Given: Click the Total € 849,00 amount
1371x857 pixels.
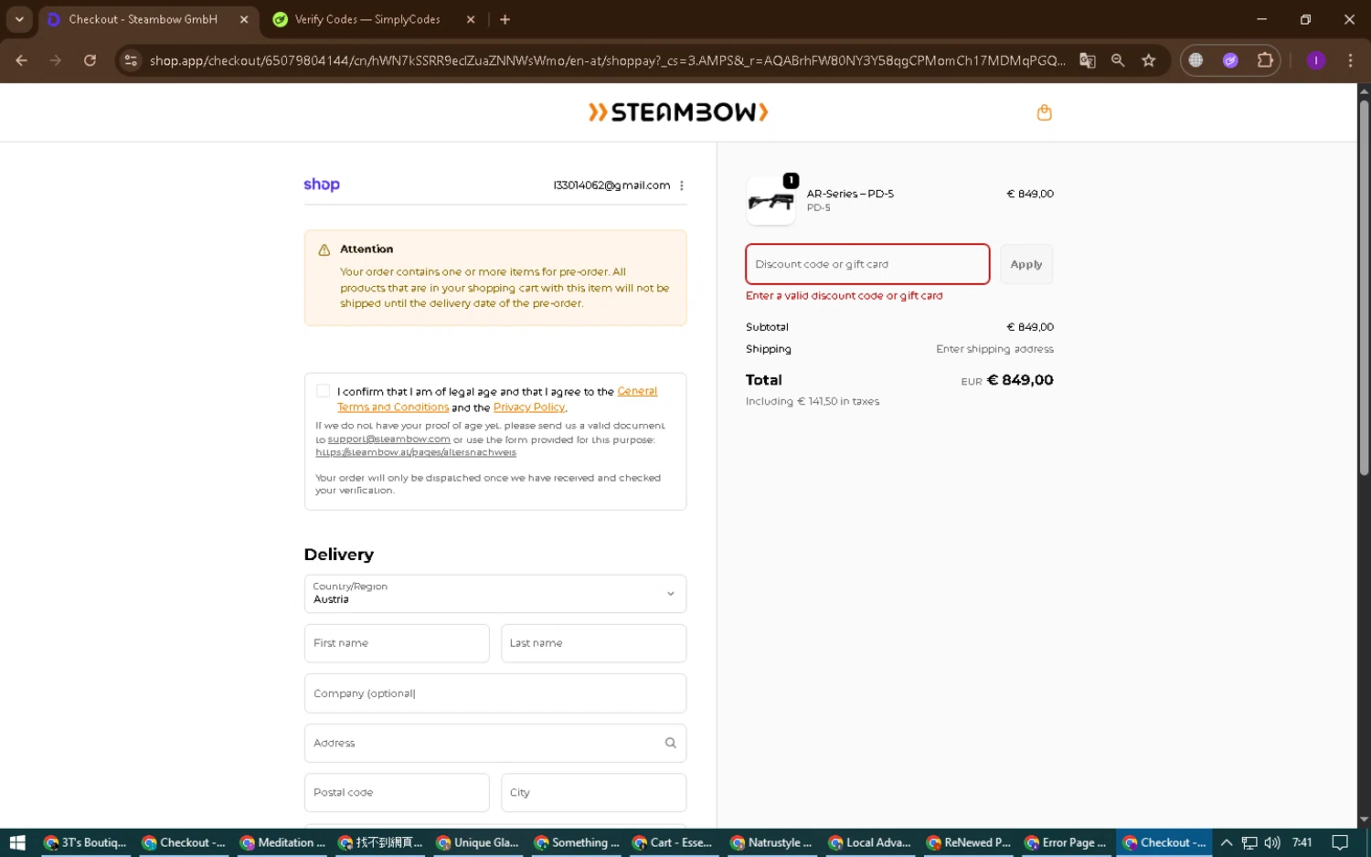Looking at the screenshot, I should (1020, 380).
